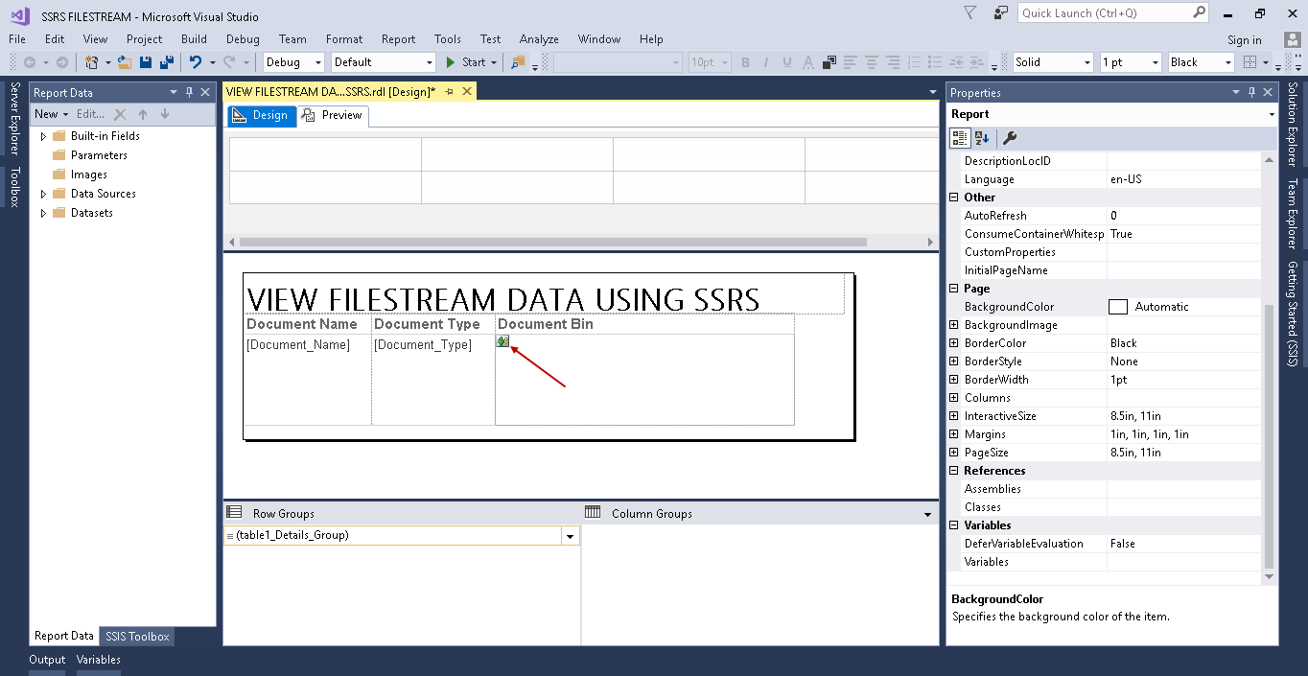
Task: Sort properties alphabetically with the A-Z icon
Action: pyautogui.click(x=982, y=138)
